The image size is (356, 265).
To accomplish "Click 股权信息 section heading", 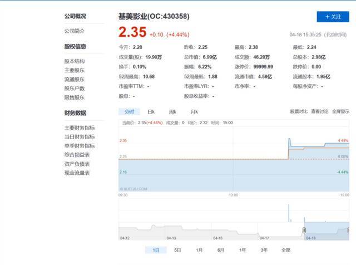I will [75, 47].
